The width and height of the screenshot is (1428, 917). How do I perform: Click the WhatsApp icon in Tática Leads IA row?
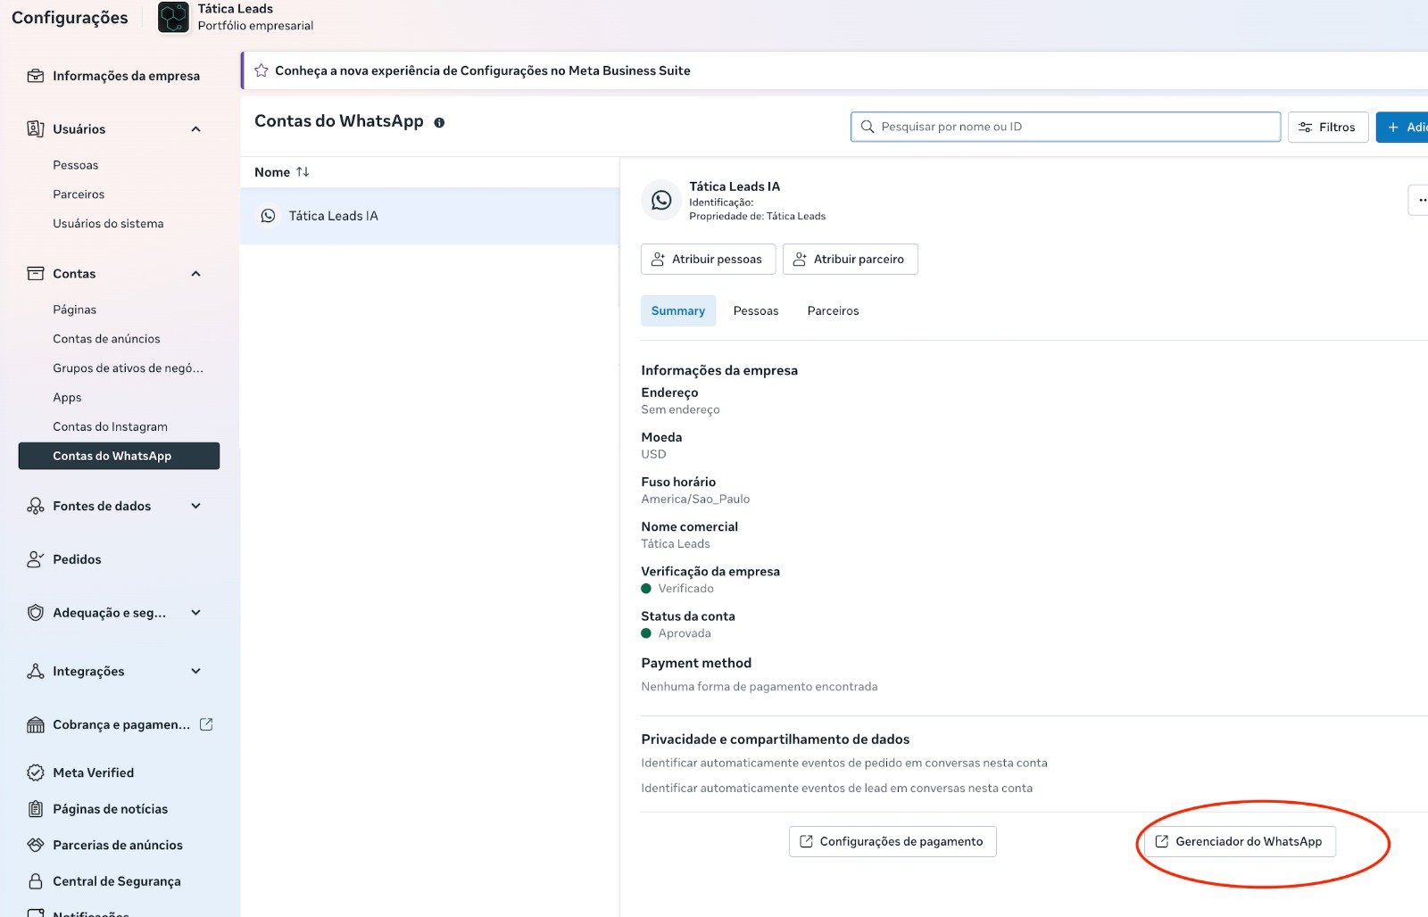coord(268,216)
